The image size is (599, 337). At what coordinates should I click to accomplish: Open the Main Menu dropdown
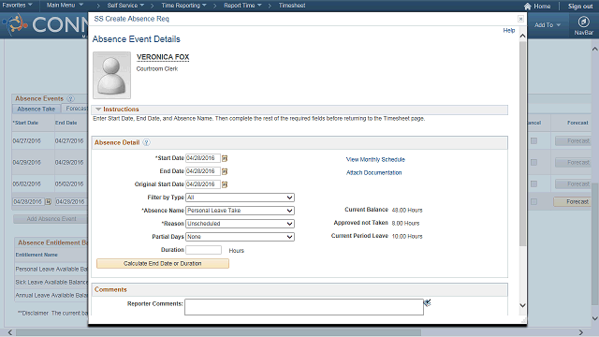tap(65, 6)
